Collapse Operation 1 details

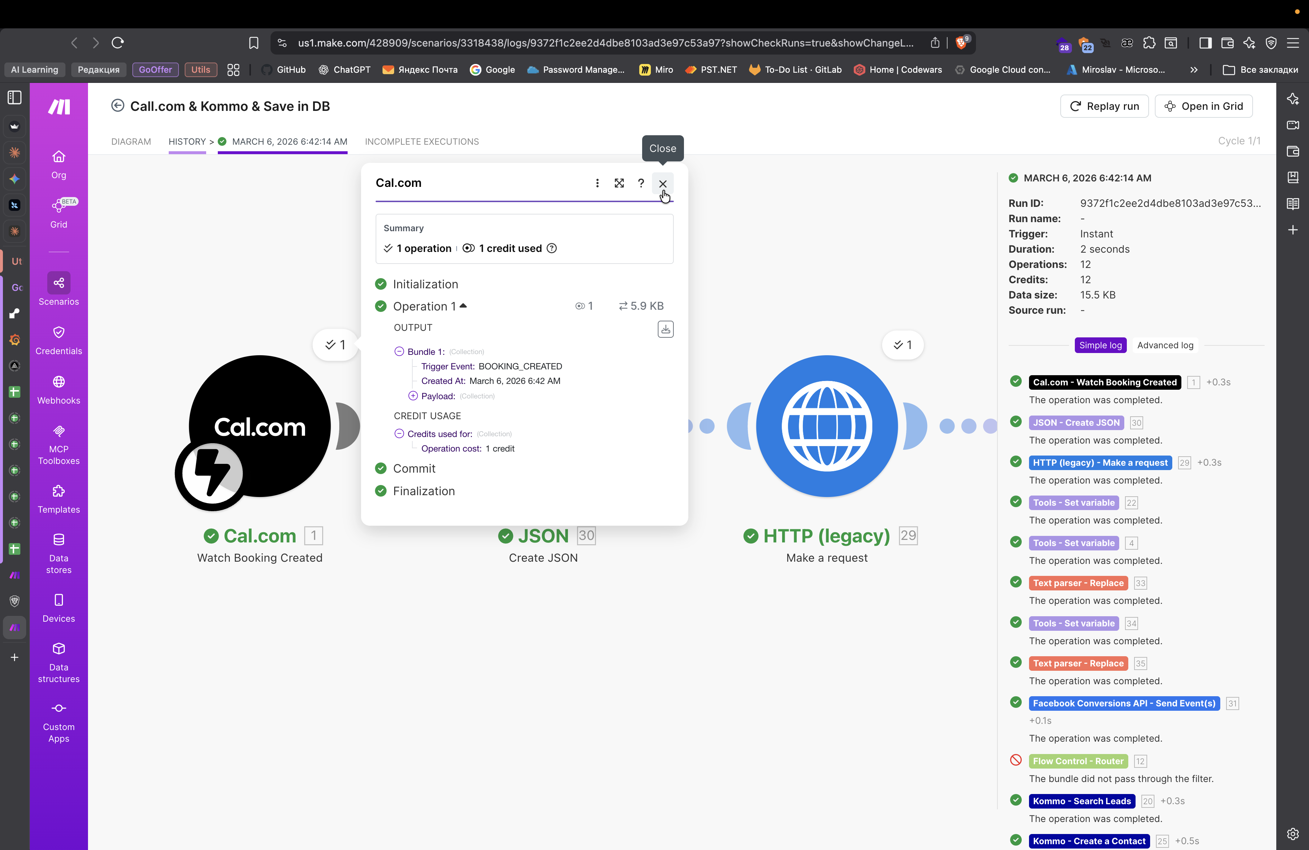pos(463,306)
